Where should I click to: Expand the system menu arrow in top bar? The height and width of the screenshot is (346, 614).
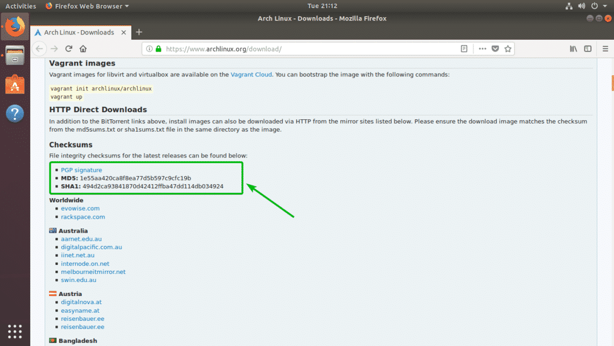(605, 6)
